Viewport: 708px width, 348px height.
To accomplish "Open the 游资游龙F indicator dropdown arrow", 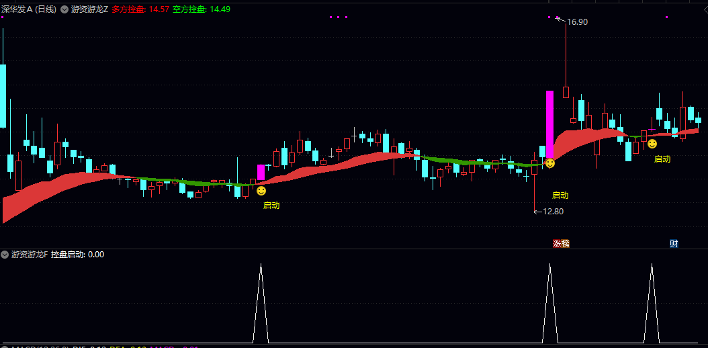I will (5, 255).
